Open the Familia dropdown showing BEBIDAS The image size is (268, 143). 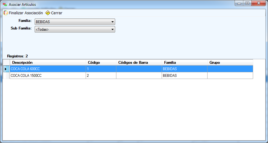click(75, 22)
